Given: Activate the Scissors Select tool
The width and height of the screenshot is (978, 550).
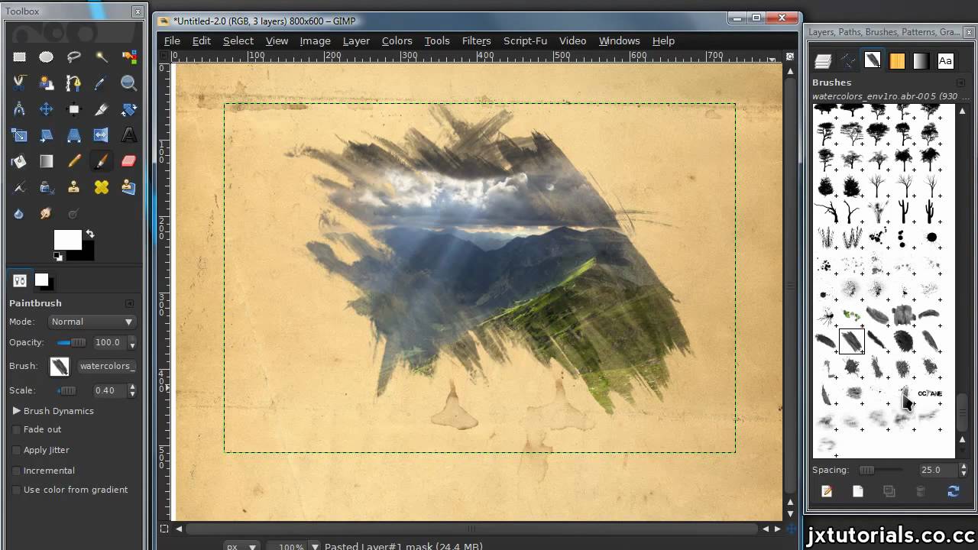Looking at the screenshot, I should [x=20, y=82].
